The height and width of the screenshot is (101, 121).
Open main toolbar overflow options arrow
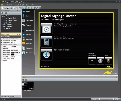(26, 8)
